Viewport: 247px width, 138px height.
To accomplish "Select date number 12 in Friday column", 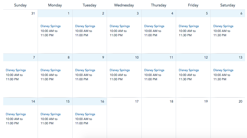I will 206,57.
